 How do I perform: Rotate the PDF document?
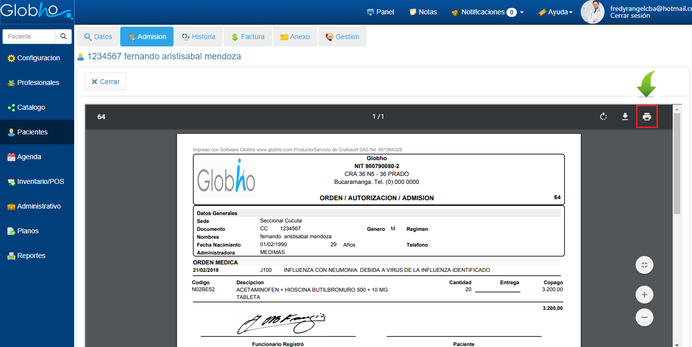pyautogui.click(x=603, y=117)
